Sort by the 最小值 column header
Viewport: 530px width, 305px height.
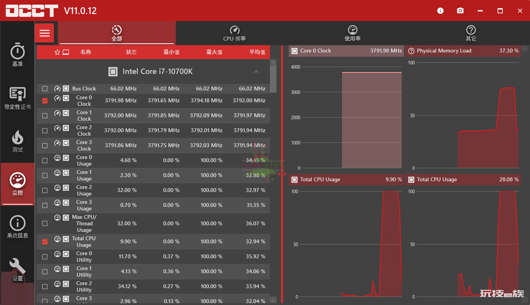172,52
